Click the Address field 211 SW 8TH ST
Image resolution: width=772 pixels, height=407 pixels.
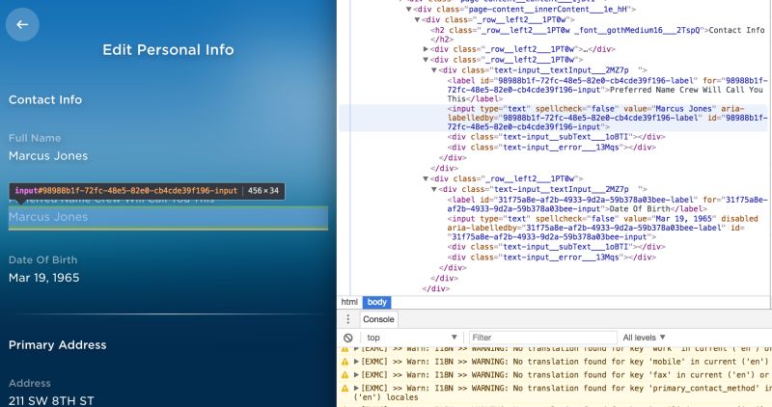[51, 400]
